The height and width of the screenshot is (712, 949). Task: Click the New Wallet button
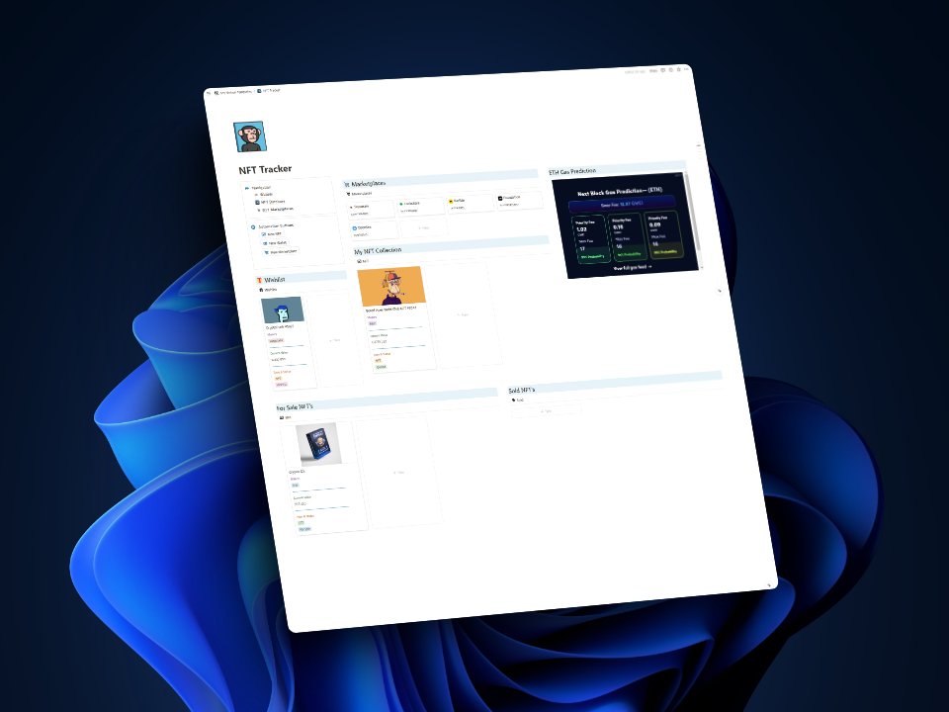(276, 243)
